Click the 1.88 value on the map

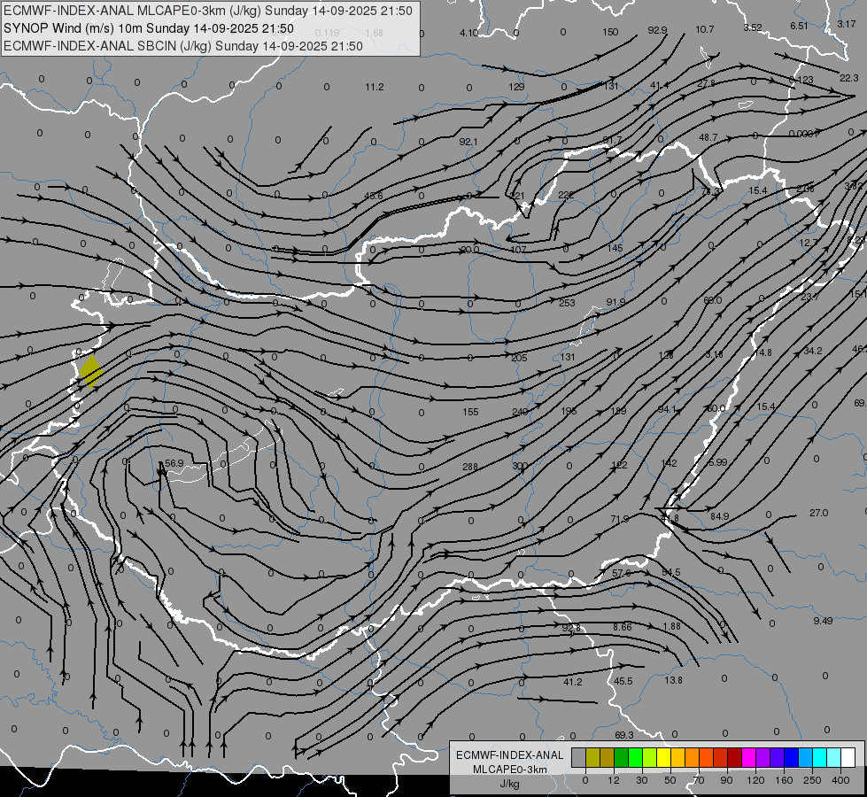[671, 625]
